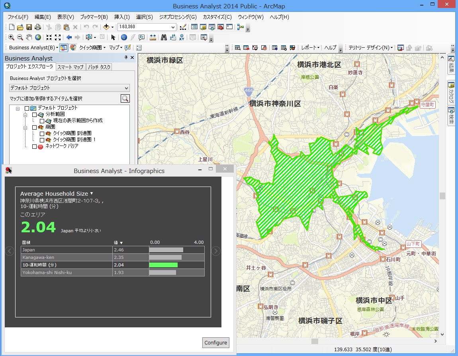Screen dimensions: 458x356
Task: Activate the Identify tool
Action: coord(124,37)
